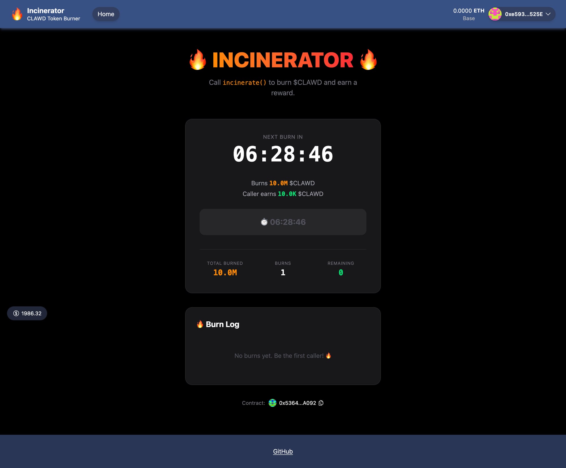Open the 0xe593...525E account menu
The width and height of the screenshot is (566, 468).
click(524, 14)
